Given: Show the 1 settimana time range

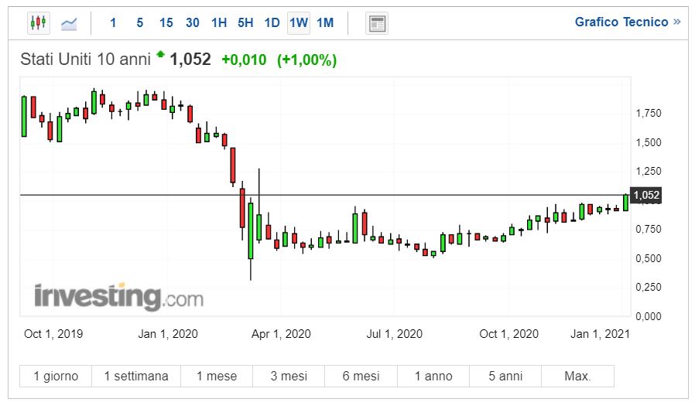Looking at the screenshot, I should [x=136, y=377].
